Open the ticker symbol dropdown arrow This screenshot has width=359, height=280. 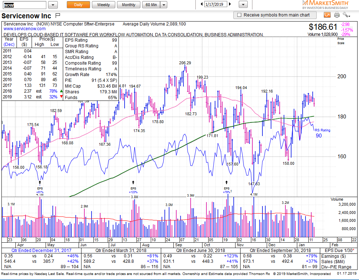pos(53,5)
